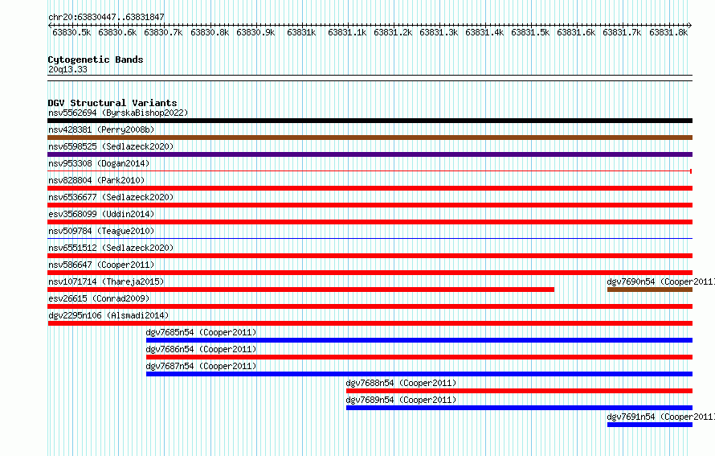Click the 63831.4k ruler tick label

[x=484, y=32]
